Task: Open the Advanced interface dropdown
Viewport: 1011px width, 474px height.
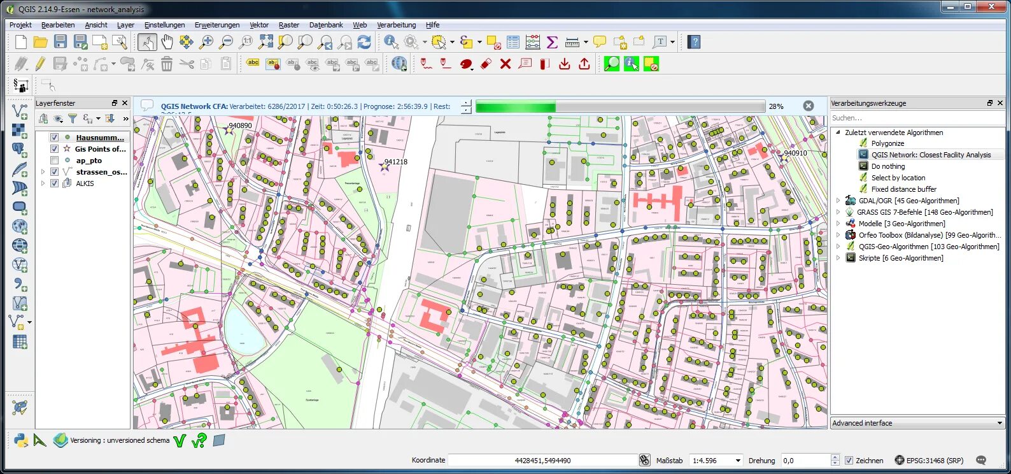Action: coord(917,423)
